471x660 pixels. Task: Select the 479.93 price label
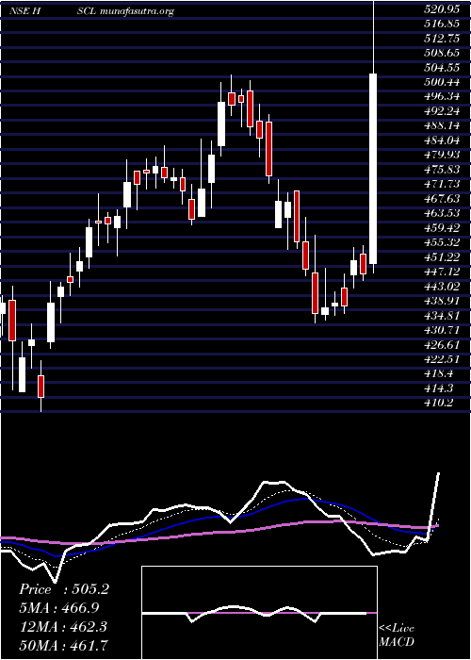coord(441,155)
